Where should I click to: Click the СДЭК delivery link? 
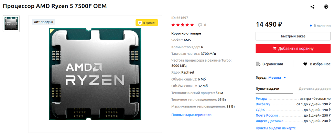point(260,110)
